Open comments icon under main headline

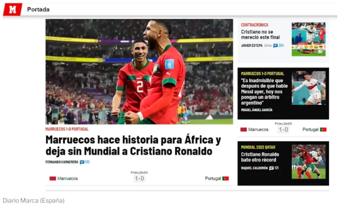tap(82, 162)
